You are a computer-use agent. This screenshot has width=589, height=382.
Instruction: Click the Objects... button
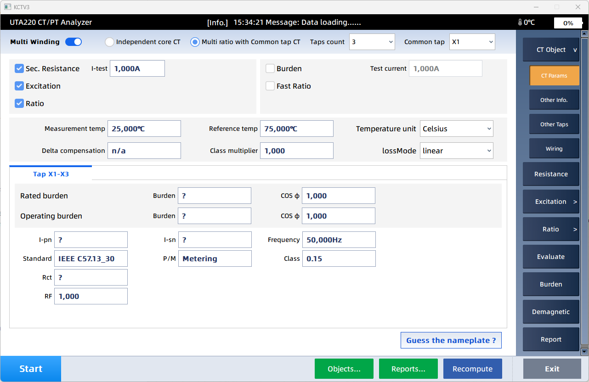pyautogui.click(x=344, y=369)
